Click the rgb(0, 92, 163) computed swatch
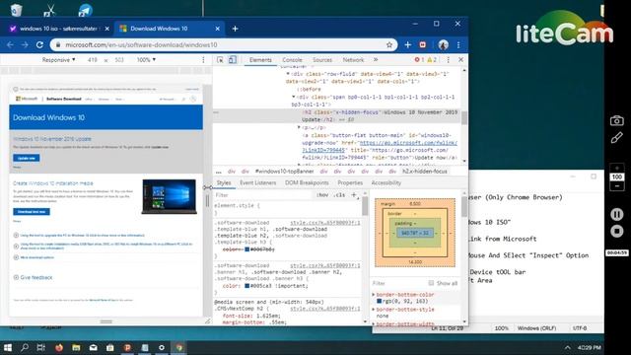This screenshot has width=631, height=355. click(x=379, y=301)
